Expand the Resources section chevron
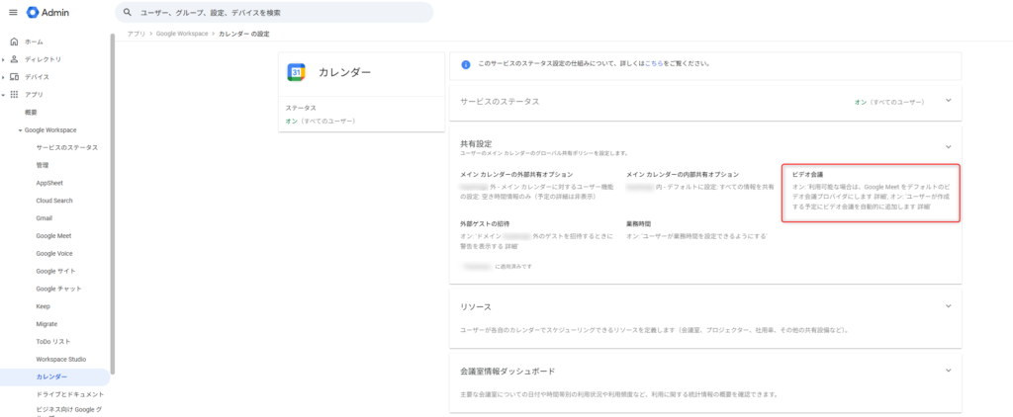Screen dimensions: 1013x417 947,307
